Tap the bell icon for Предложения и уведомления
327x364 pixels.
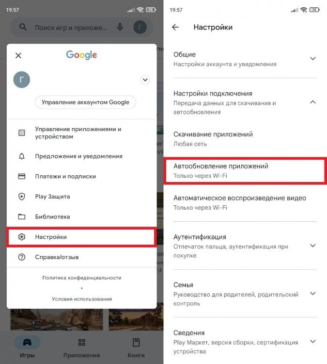pyautogui.click(x=22, y=156)
